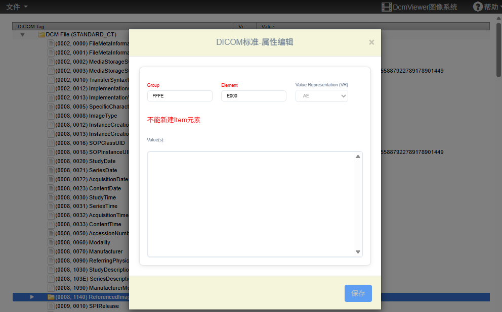502x312 pixels.
Task: Click the document icon beside ImageType
Action: (51, 116)
